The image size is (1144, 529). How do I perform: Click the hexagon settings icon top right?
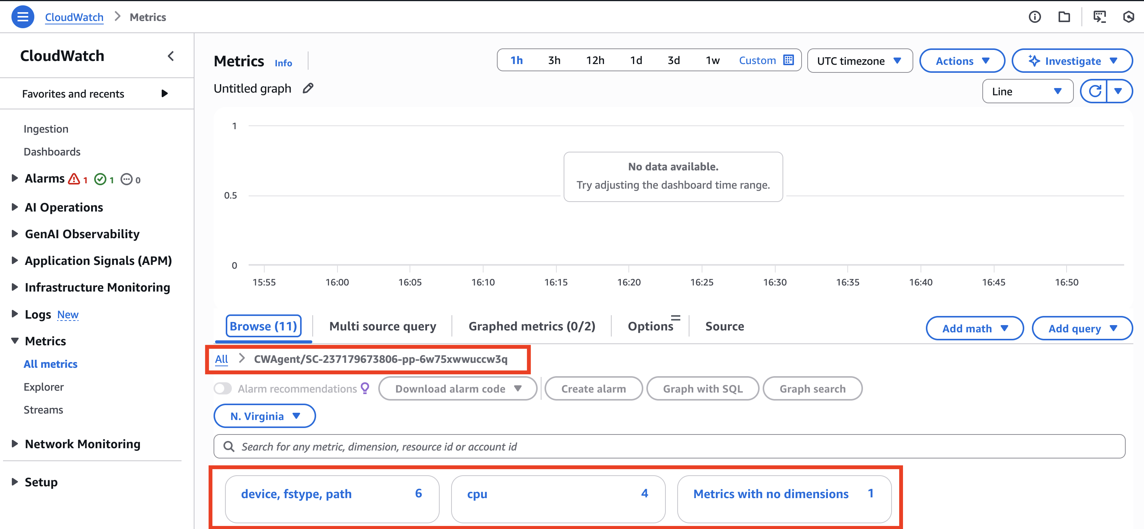coord(1128,17)
